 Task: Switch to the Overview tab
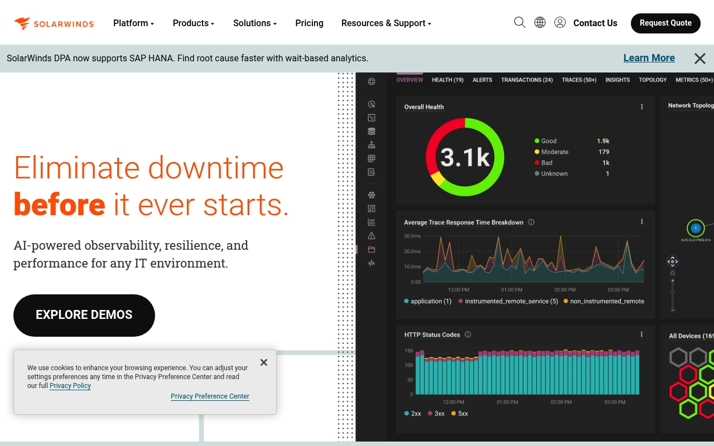(410, 80)
